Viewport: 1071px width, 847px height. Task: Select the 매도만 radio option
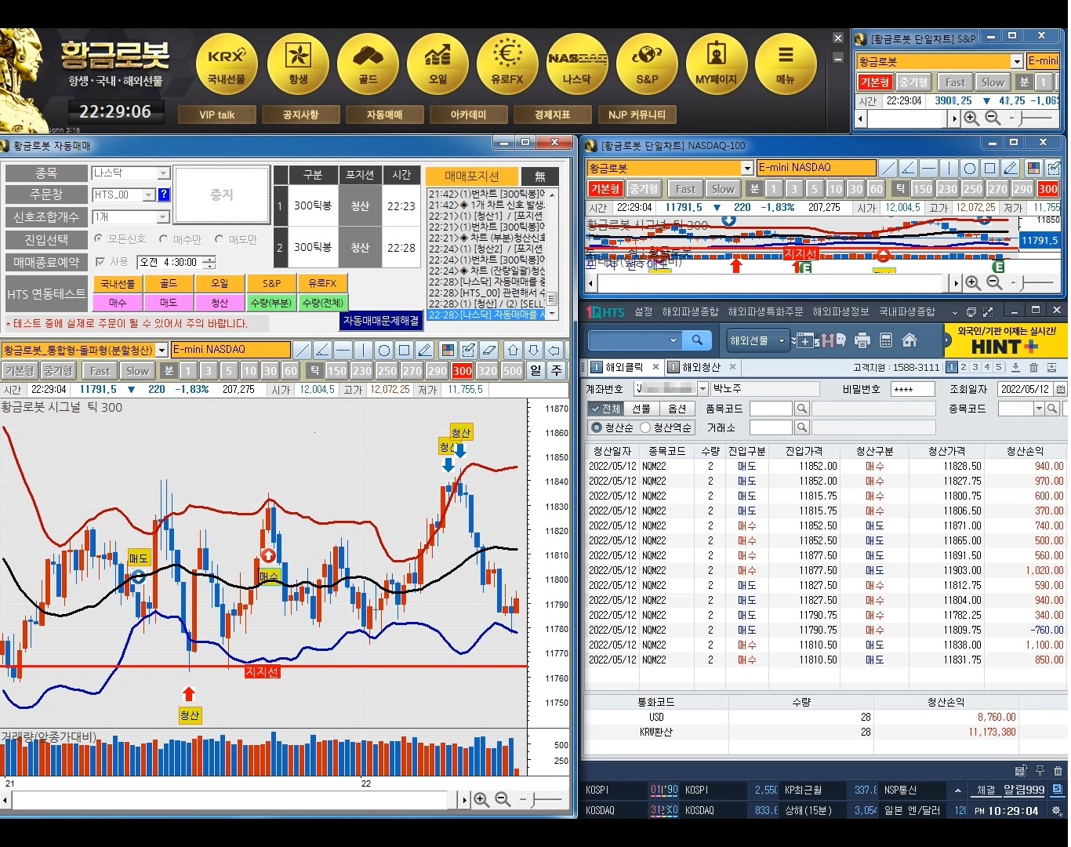219,239
